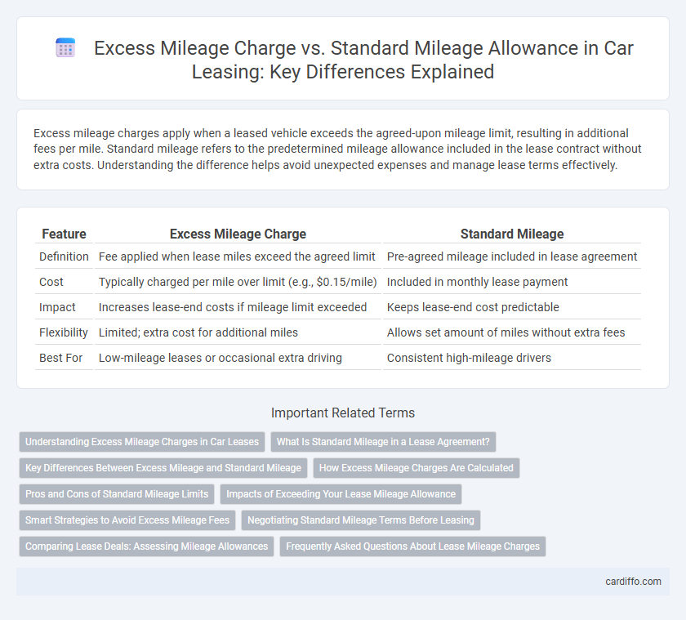Viewport: 686px width, 620px height.
Task: Open 'Impacts of Exceeding Your Lease Mileage Allowance'
Action: pos(341,494)
